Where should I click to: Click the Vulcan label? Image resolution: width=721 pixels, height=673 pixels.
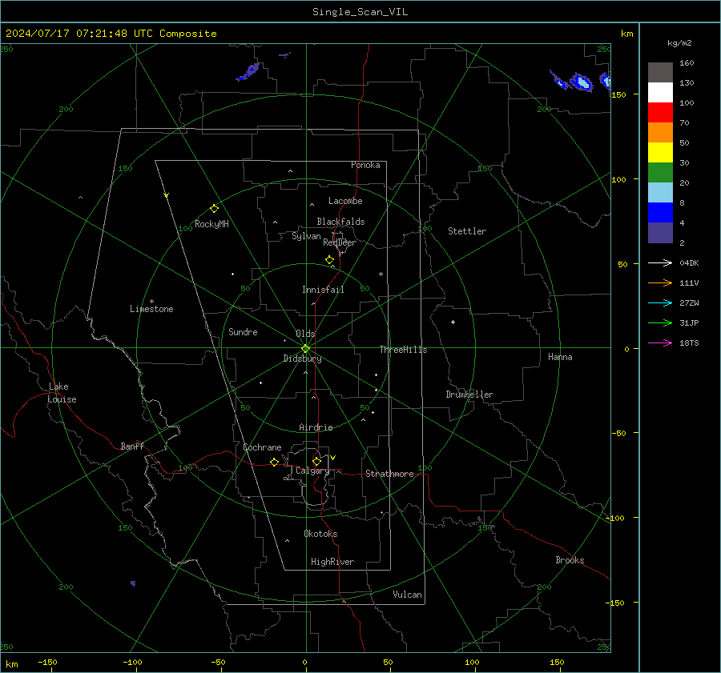[407, 595]
